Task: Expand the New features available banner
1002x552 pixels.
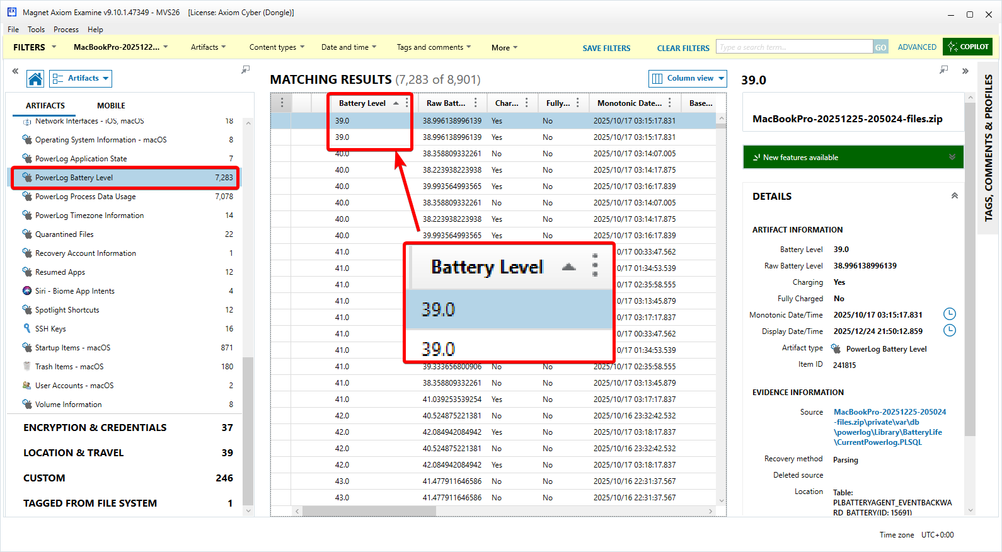Action: tap(853, 158)
